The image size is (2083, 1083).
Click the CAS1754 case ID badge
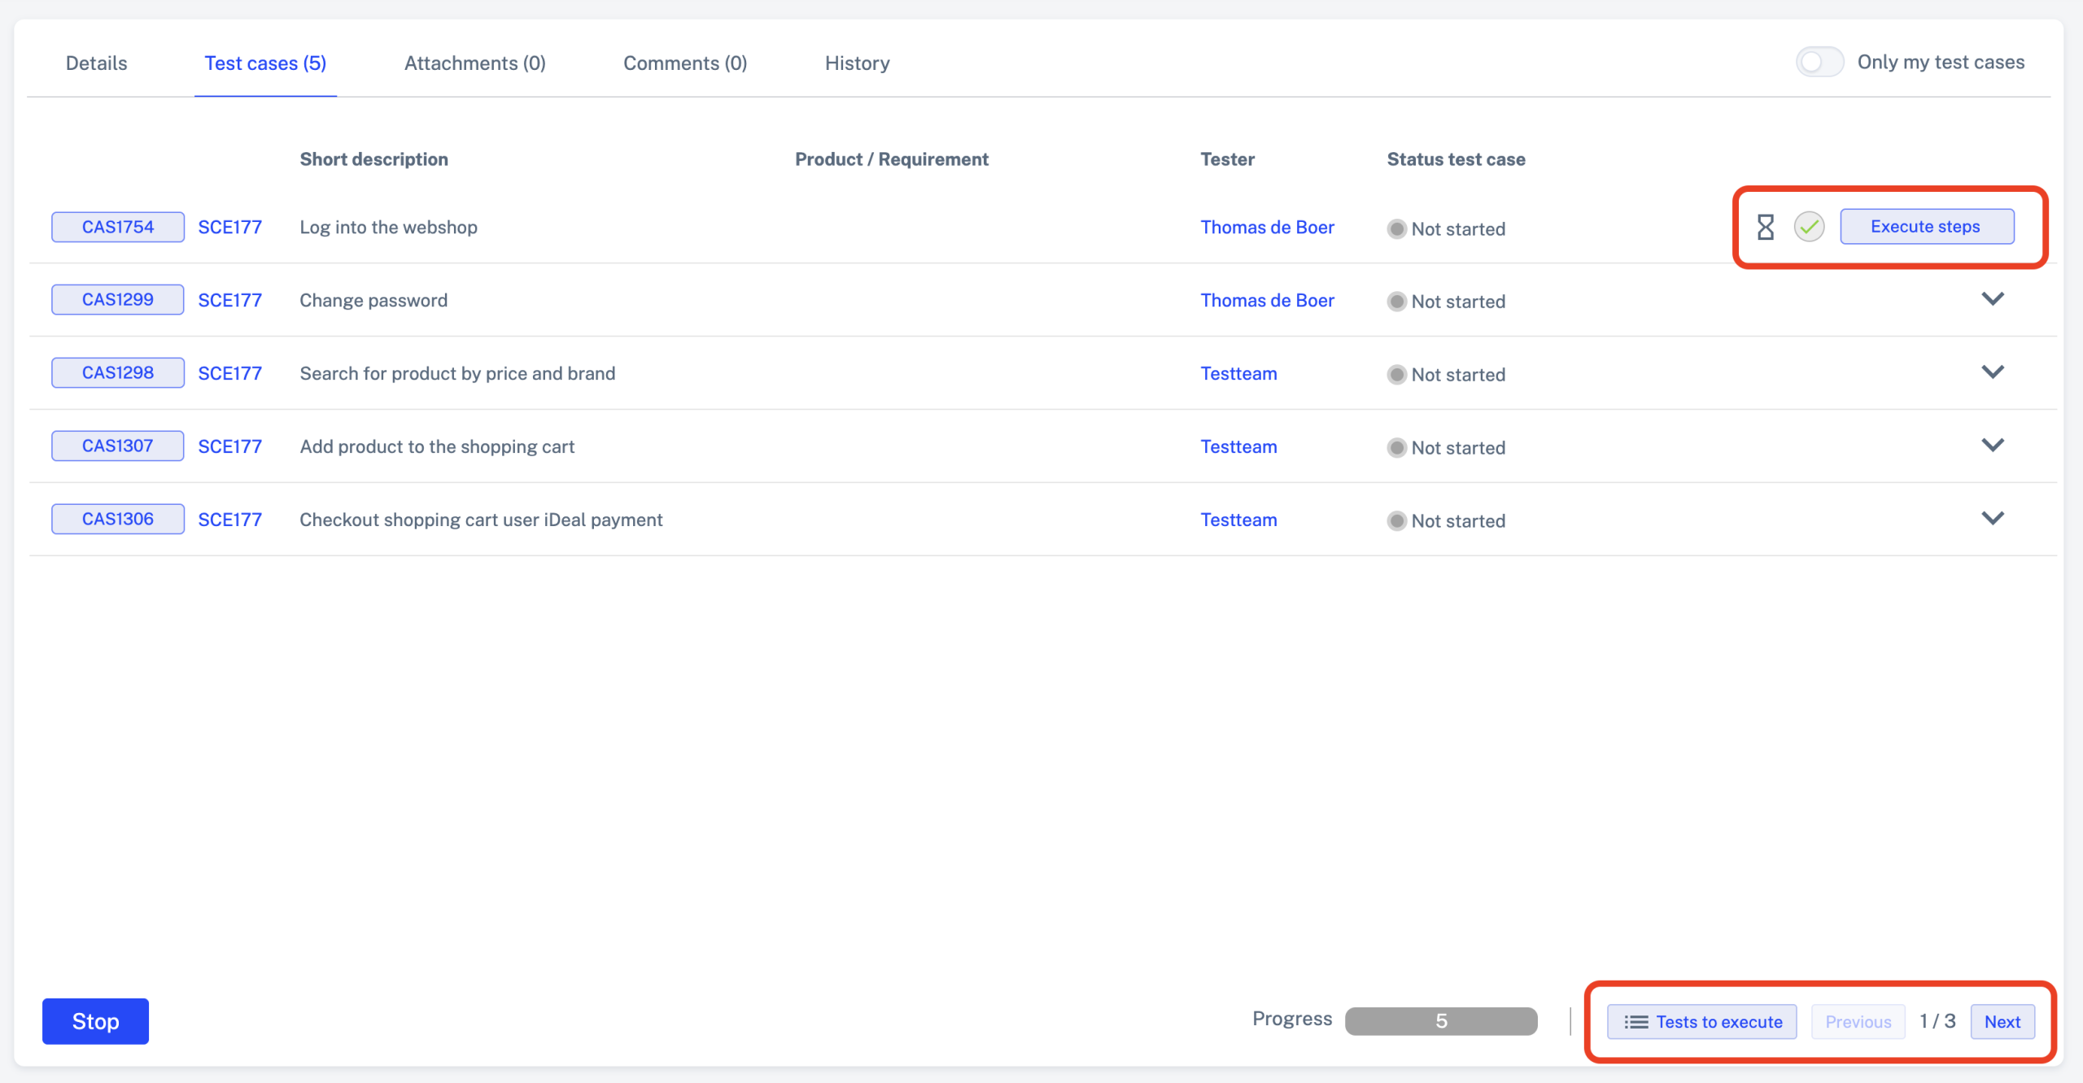pos(118,227)
